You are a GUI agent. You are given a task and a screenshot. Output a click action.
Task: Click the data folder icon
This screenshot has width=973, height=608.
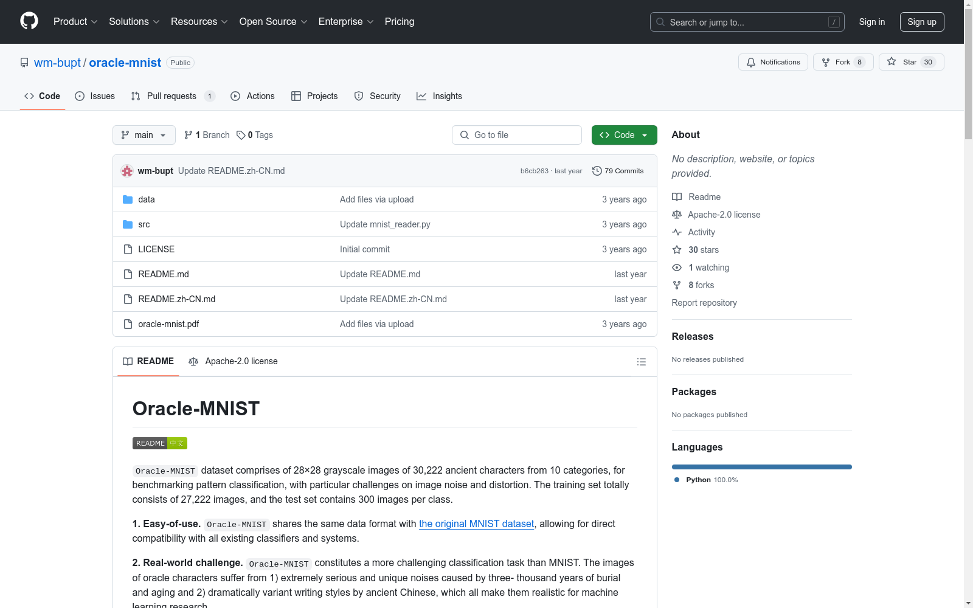click(128, 199)
